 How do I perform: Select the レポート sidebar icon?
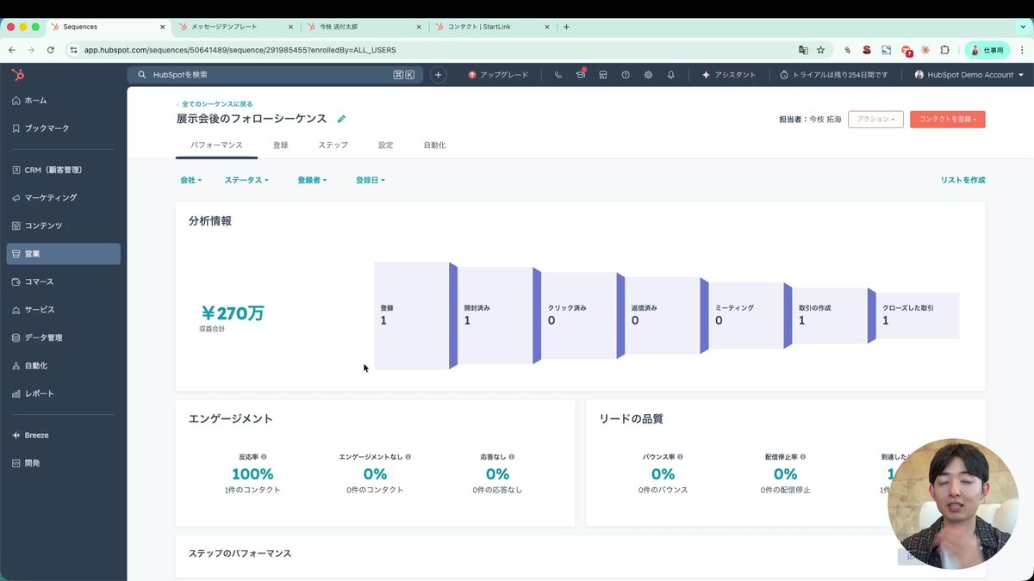tap(36, 392)
